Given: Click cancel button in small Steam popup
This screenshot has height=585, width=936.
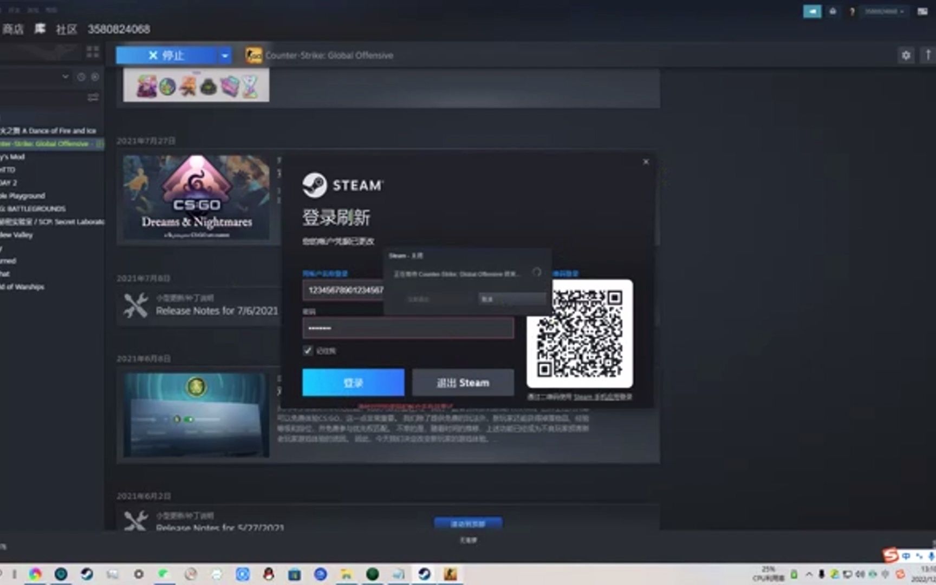Looking at the screenshot, I should (512, 298).
